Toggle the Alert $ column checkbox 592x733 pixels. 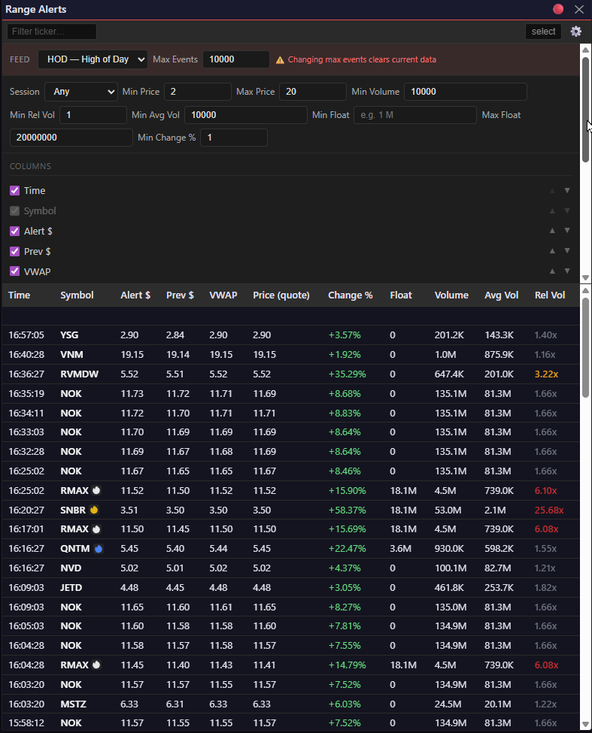(x=14, y=232)
